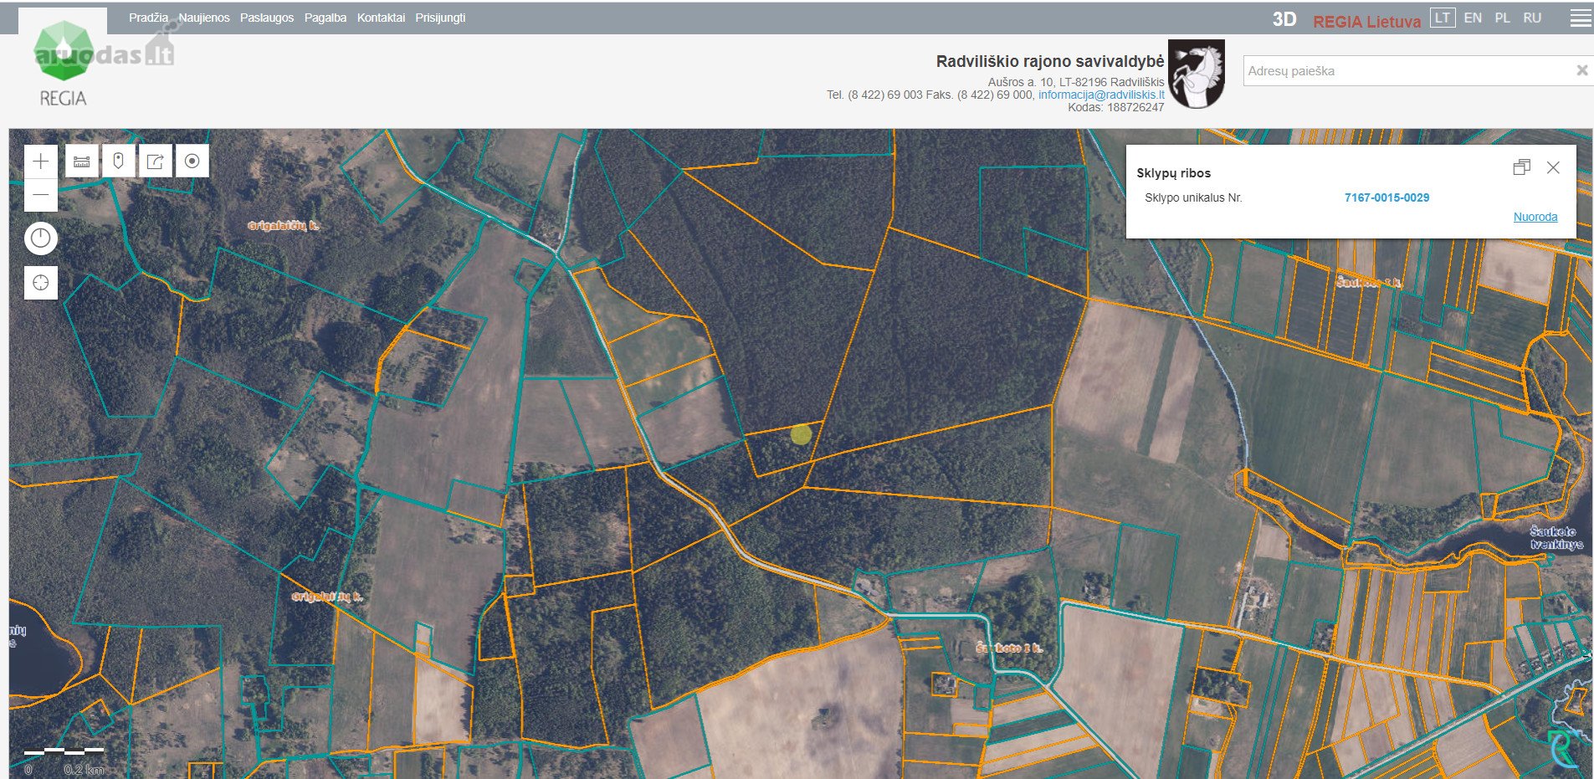Click the Šauketo tvenkinys map label
1594x779 pixels.
1556,537
